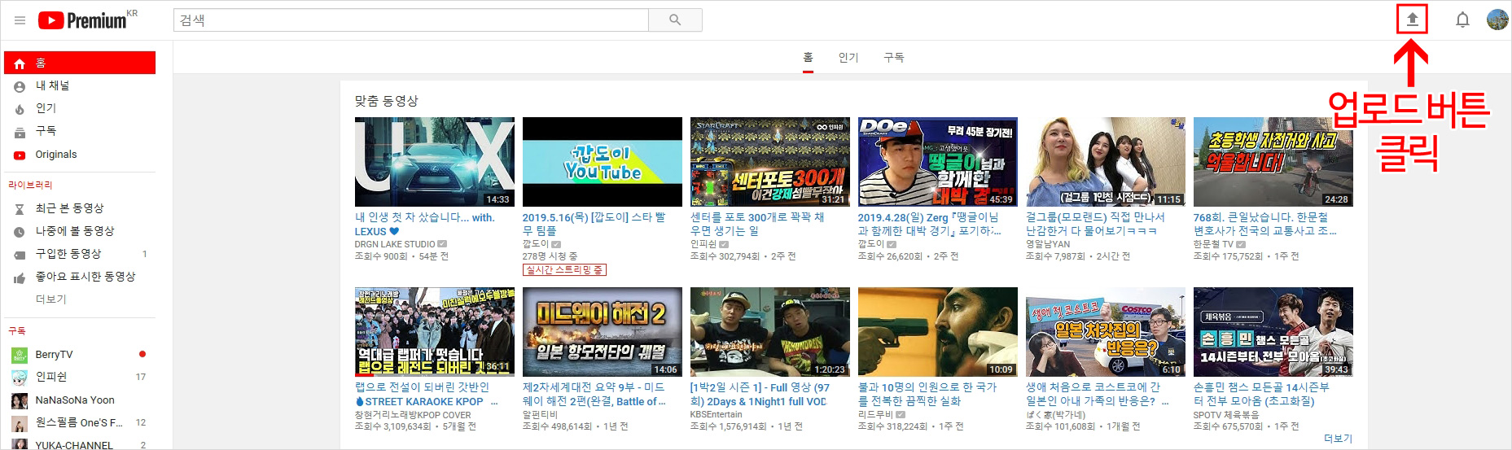Click the 최근 본 동영상 hourglass icon
The image size is (1512, 450).
click(x=20, y=209)
